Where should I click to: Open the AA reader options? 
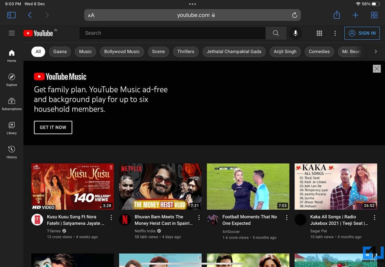[x=91, y=15]
